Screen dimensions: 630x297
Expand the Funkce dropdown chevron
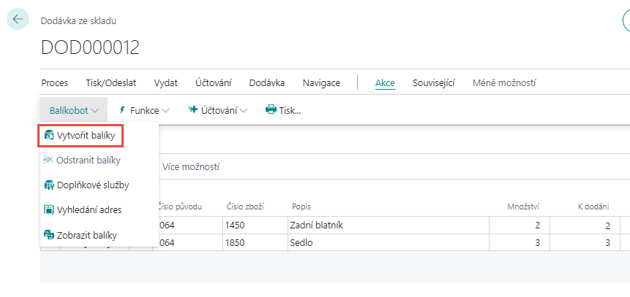click(x=165, y=110)
